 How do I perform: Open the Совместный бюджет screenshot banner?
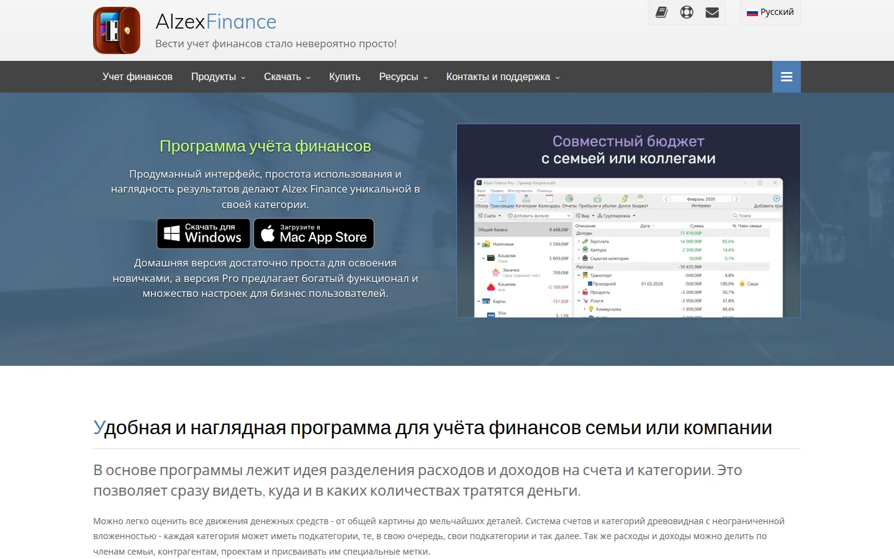click(628, 220)
